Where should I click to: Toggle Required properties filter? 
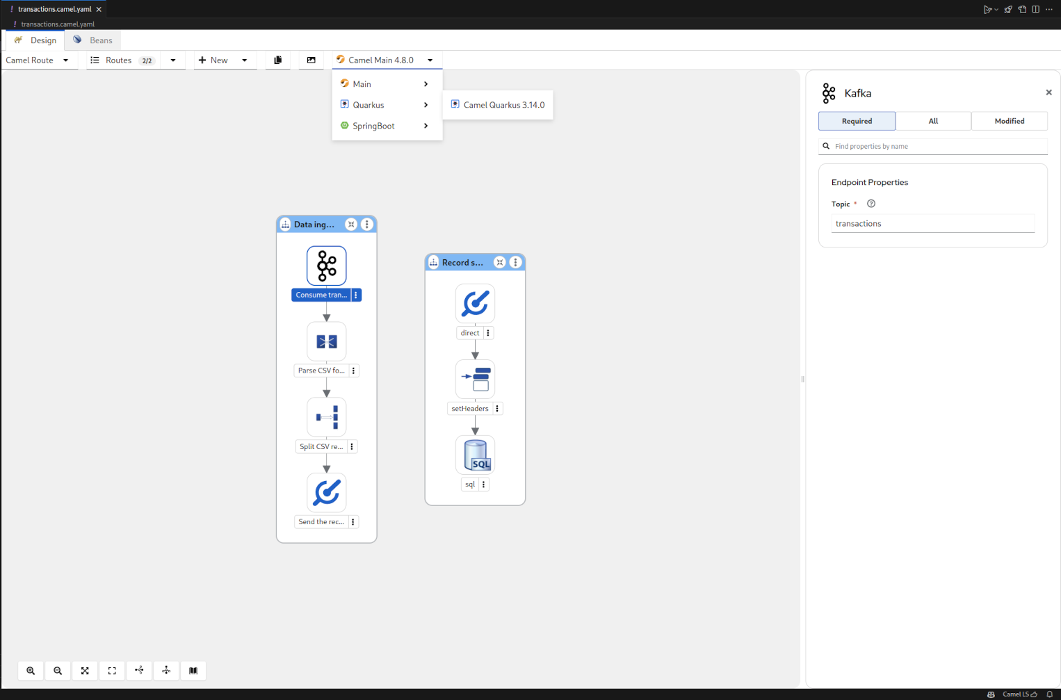857,121
